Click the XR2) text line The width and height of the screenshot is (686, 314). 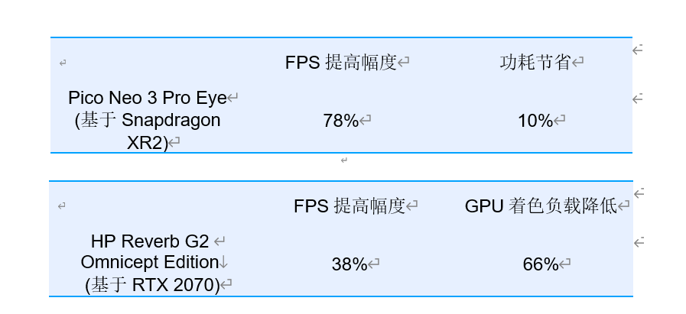(148, 143)
